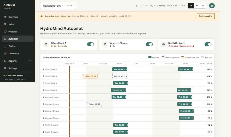Click the Citrus Block A override bell icon
This screenshot has width=231, height=137.
[x=52, y=46]
